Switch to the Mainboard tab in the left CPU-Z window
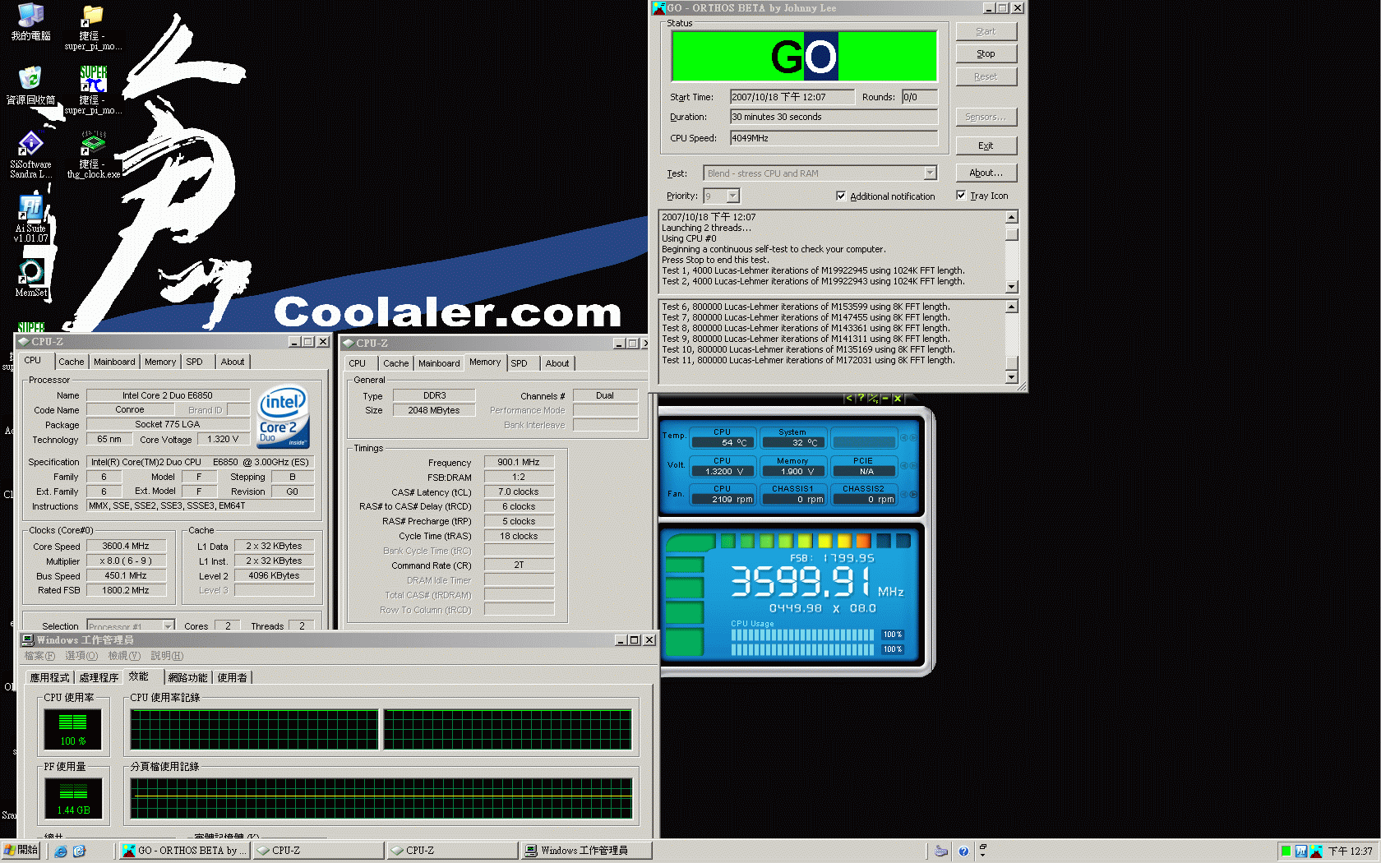The image size is (1381, 863). tap(114, 362)
